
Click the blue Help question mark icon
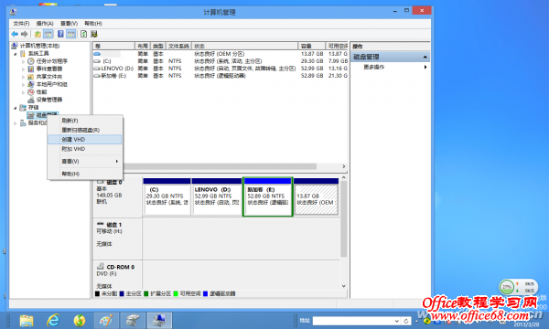coord(60,34)
